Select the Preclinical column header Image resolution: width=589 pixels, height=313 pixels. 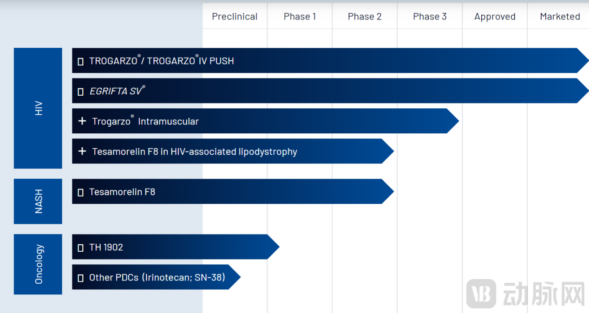pyautogui.click(x=235, y=17)
